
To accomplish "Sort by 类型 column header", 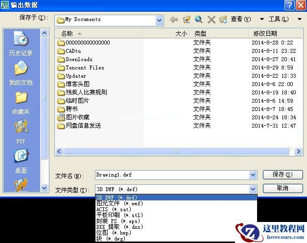I will point(219,34).
